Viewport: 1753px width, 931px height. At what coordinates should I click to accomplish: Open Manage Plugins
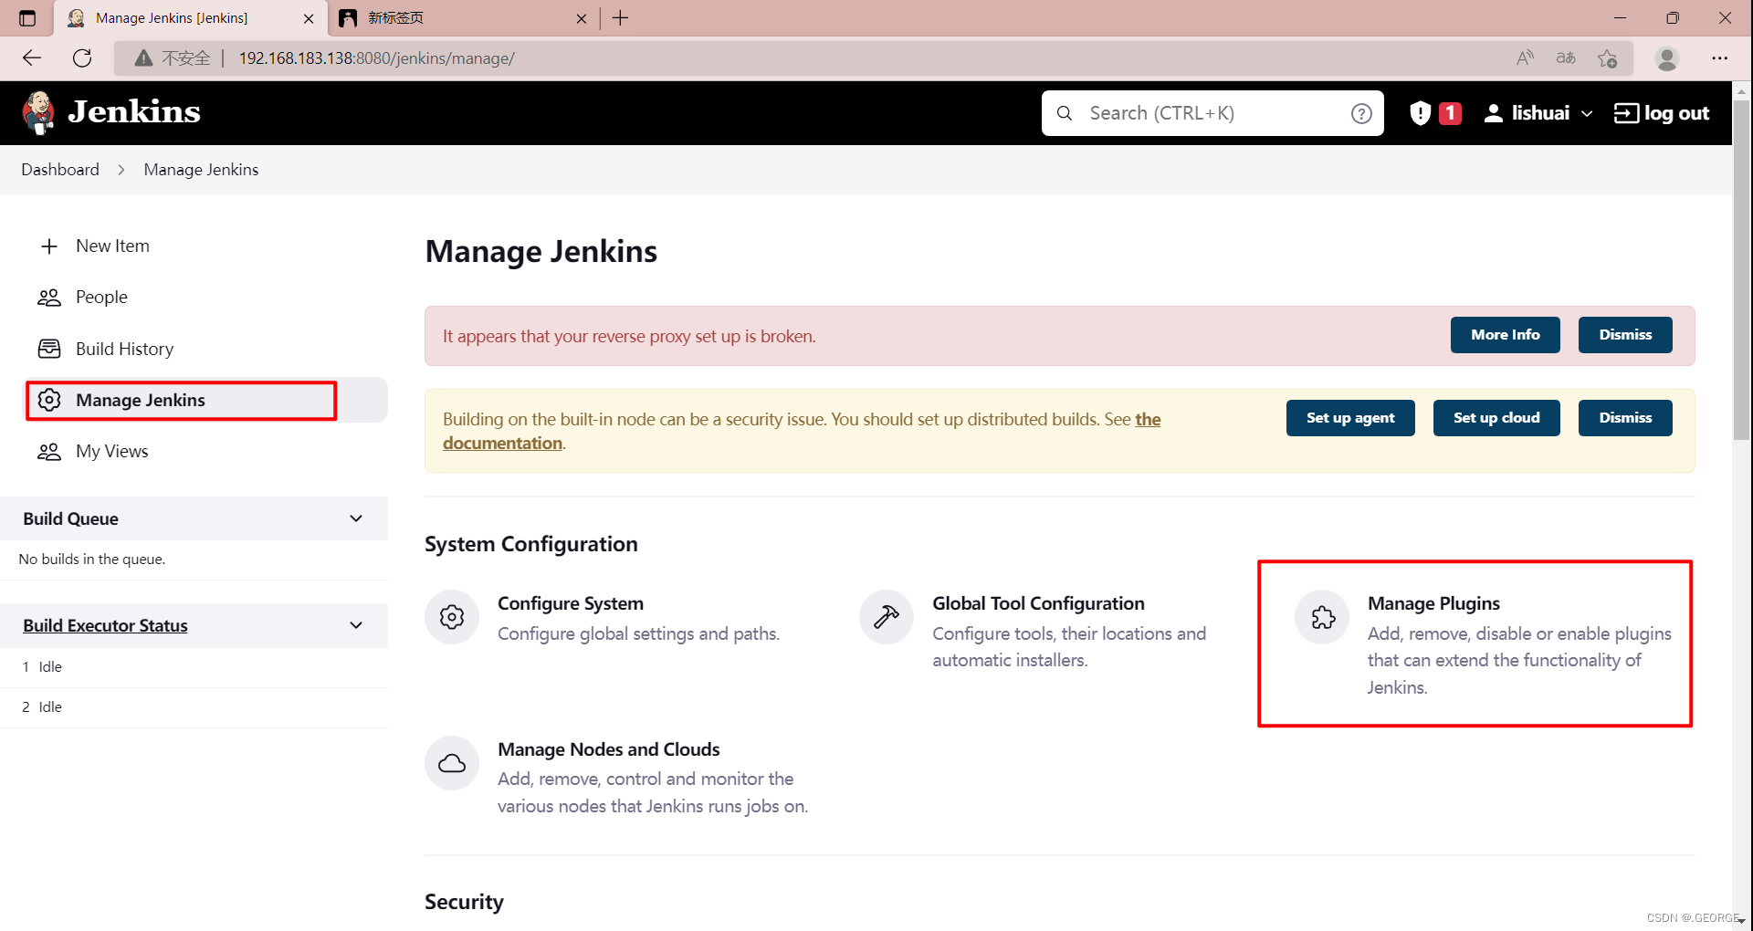pyautogui.click(x=1484, y=644)
